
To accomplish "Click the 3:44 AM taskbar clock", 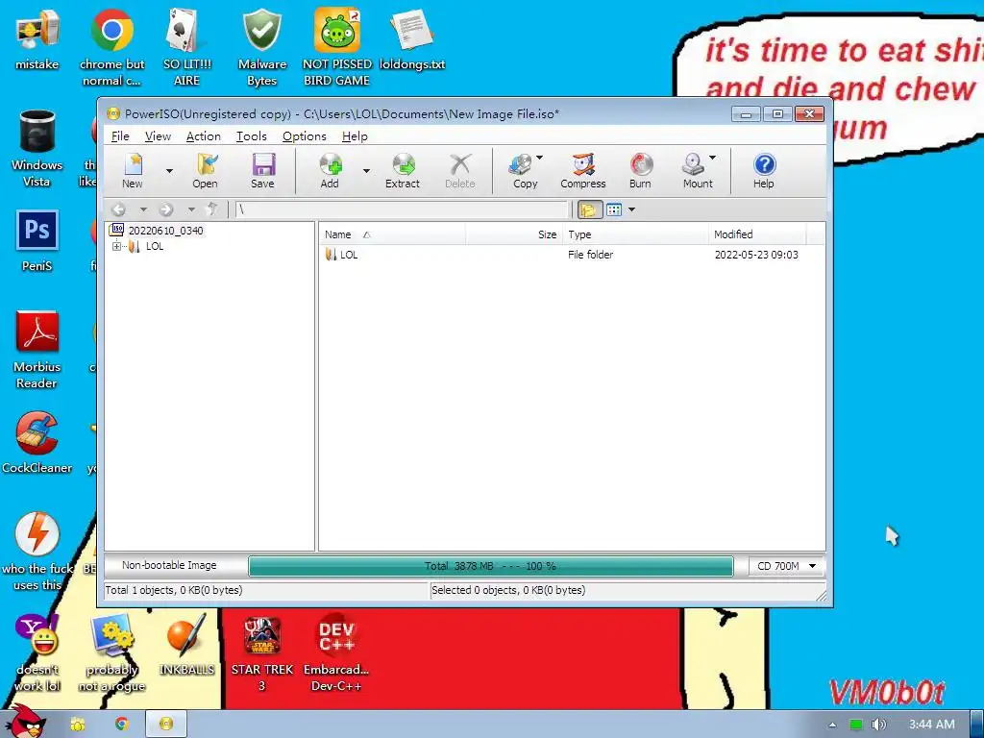I will coord(932,725).
